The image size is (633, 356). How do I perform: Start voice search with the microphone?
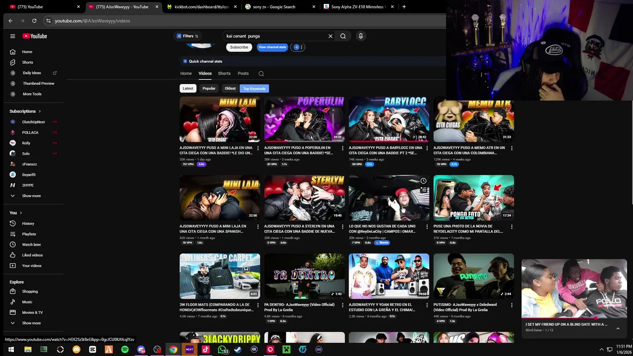pos(361,36)
